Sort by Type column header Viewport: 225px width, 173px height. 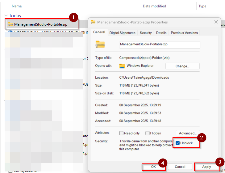click(x=202, y=6)
